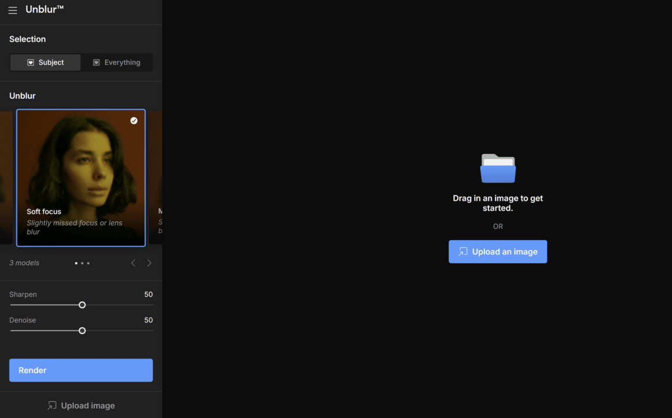Select the Subject selection mode

(46, 62)
